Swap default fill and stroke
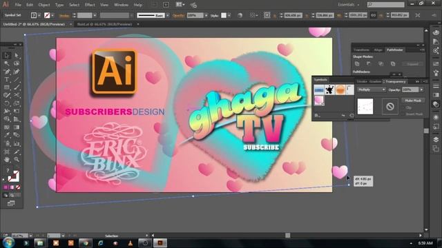Image resolution: width=442 pixels, height=248 pixels. [4, 179]
